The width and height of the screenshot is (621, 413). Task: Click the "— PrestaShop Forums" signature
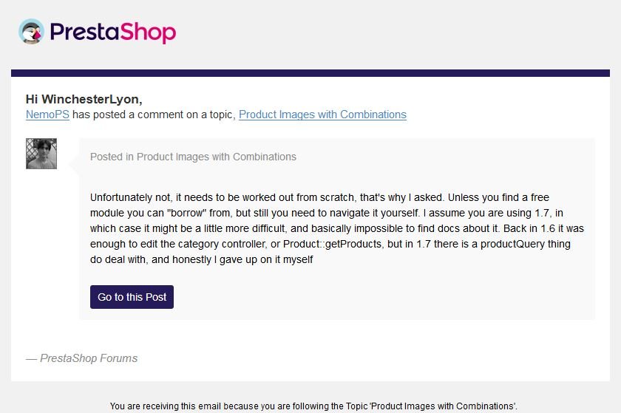tap(82, 358)
